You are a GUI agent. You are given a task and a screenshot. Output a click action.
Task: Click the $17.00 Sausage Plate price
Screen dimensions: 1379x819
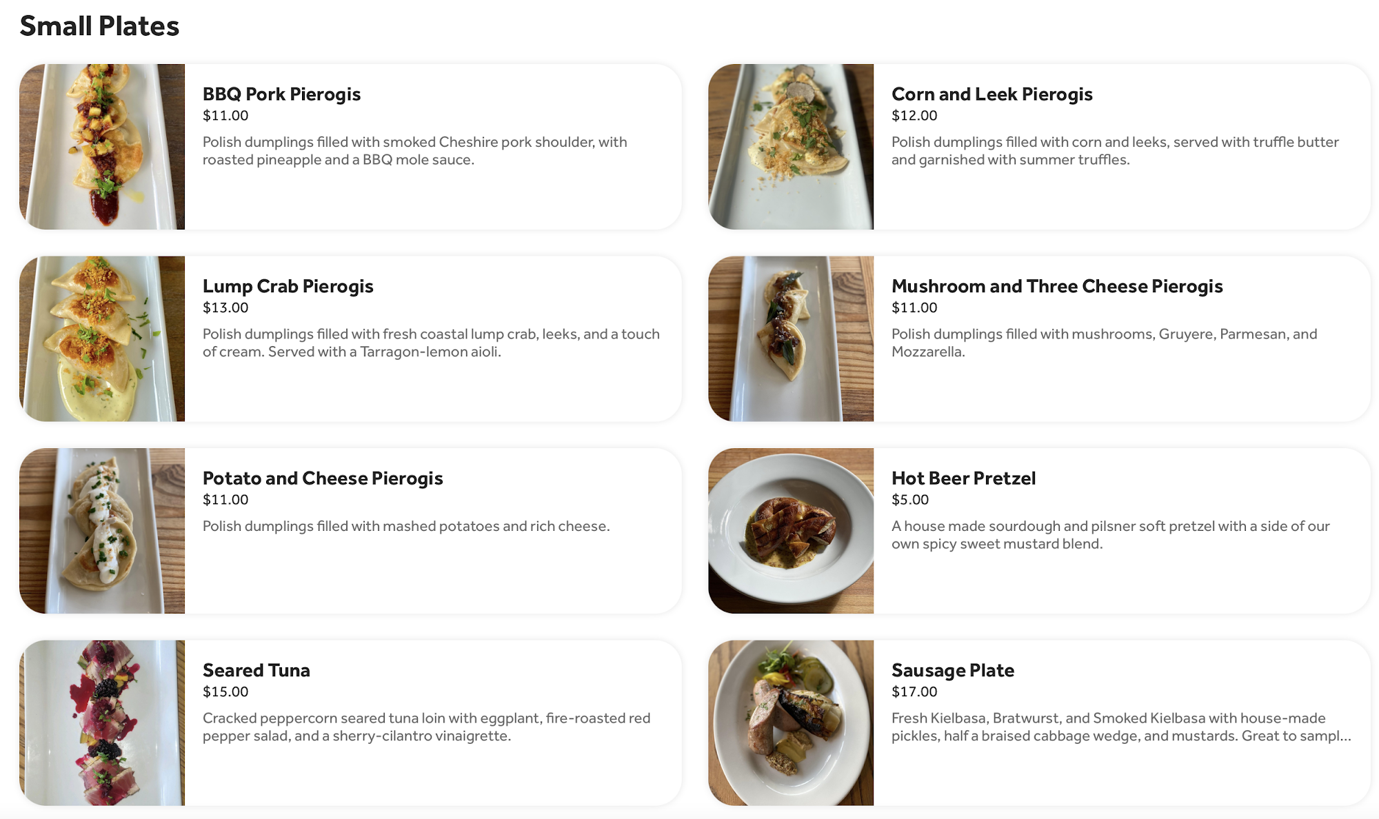click(x=914, y=691)
